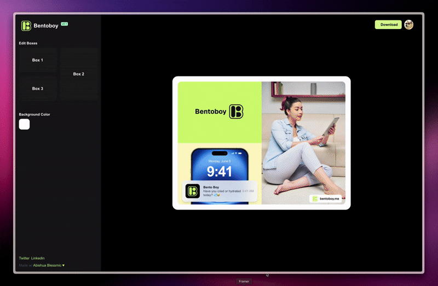
Task: Click the black Bentoboy logo on green tile
Action: (236, 112)
